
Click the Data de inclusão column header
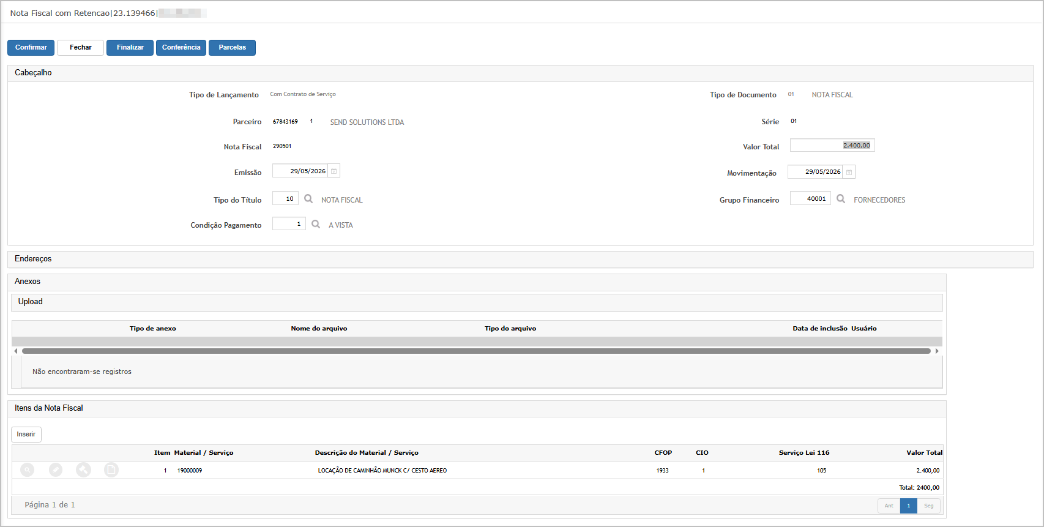(820, 329)
